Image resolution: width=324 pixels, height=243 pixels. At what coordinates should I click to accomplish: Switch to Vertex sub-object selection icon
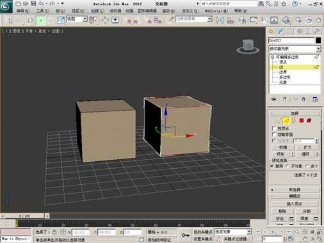279,121
